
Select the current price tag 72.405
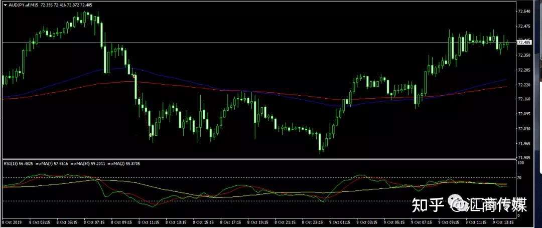pos(524,43)
